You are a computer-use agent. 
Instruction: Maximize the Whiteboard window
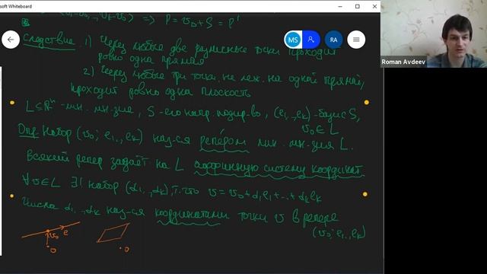(358, 6)
